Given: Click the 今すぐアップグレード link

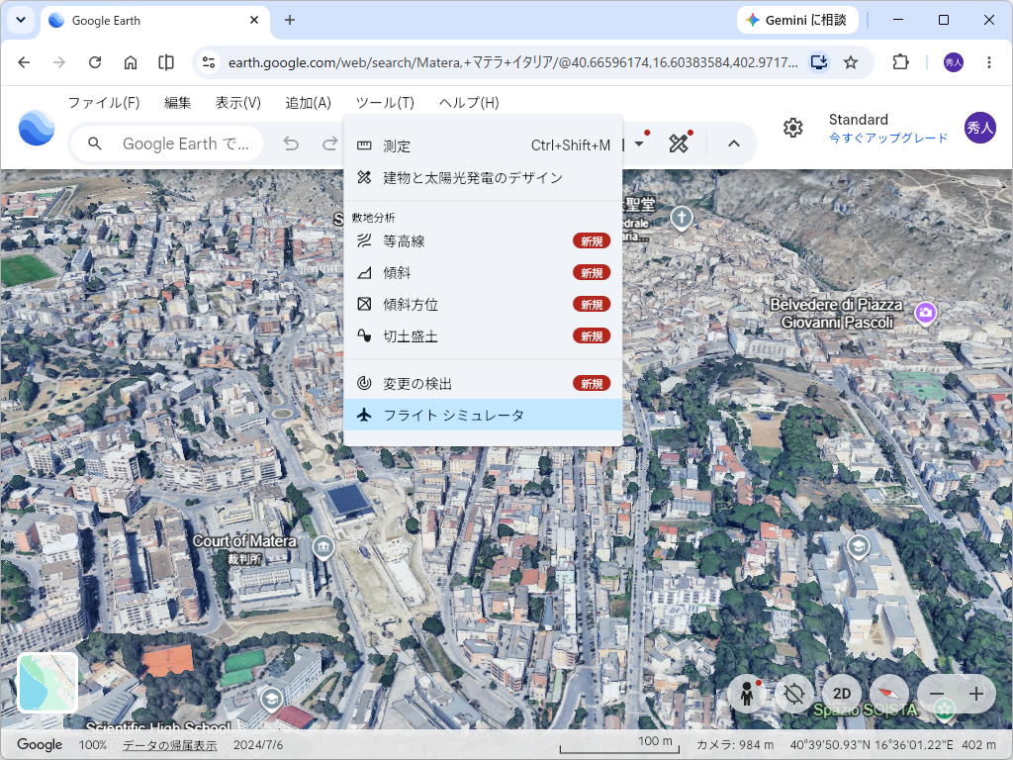Looking at the screenshot, I should coord(888,138).
